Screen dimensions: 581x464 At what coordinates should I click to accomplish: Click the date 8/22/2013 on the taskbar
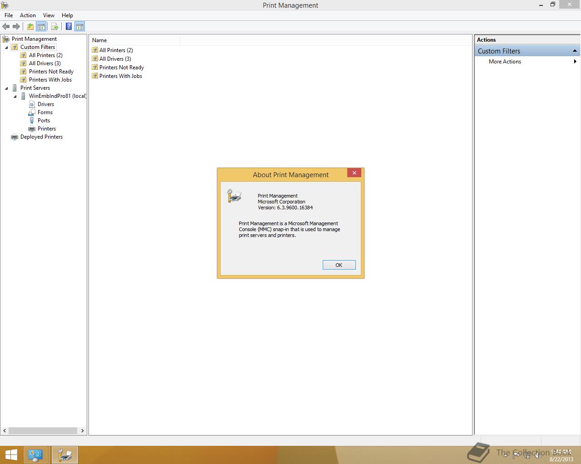tap(561, 459)
